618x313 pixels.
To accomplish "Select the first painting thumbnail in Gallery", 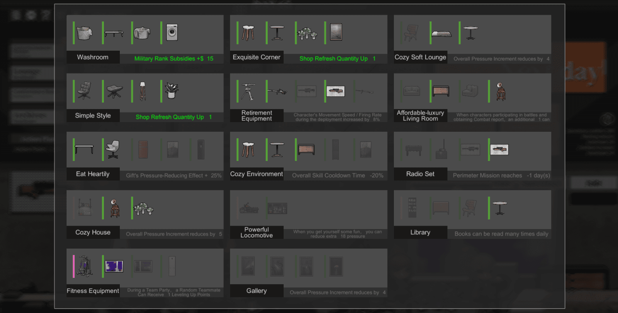I will [248, 266].
